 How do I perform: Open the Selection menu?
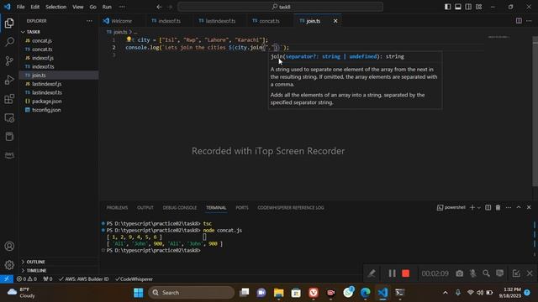[56, 7]
